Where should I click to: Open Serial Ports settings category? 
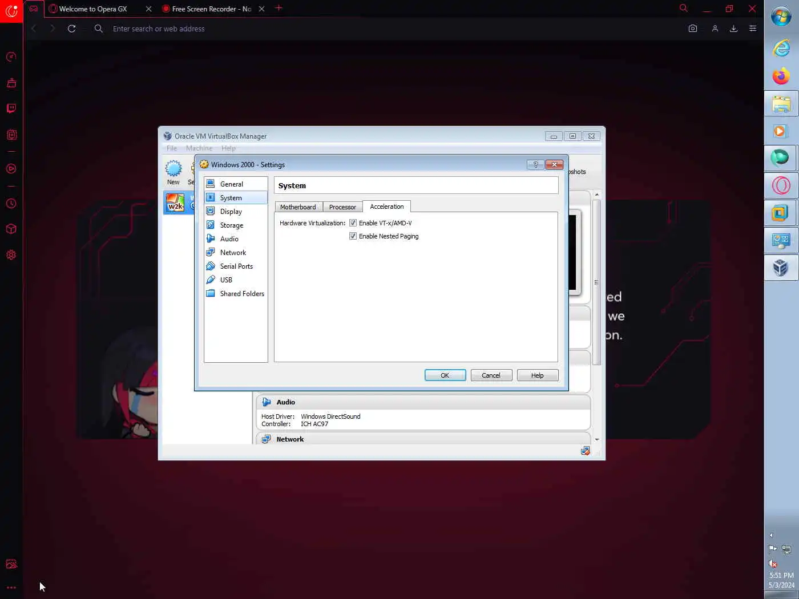tap(236, 266)
